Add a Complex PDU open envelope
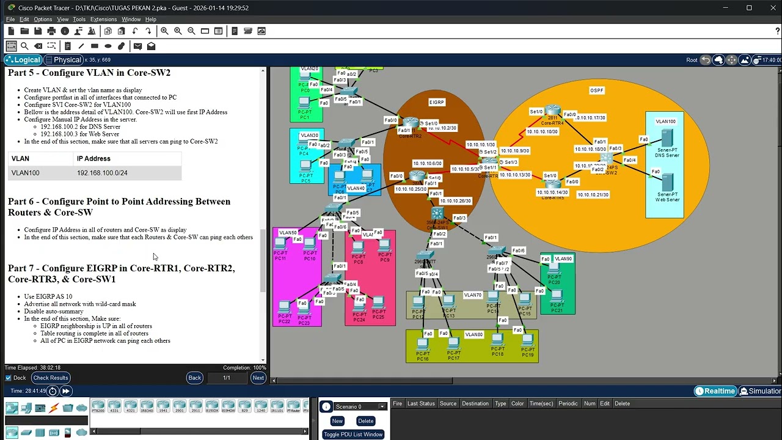 pyautogui.click(x=151, y=46)
